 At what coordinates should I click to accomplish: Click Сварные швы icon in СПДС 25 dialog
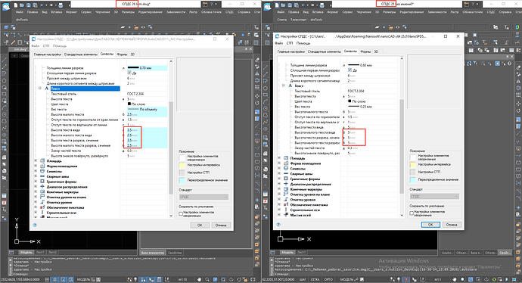286,173
